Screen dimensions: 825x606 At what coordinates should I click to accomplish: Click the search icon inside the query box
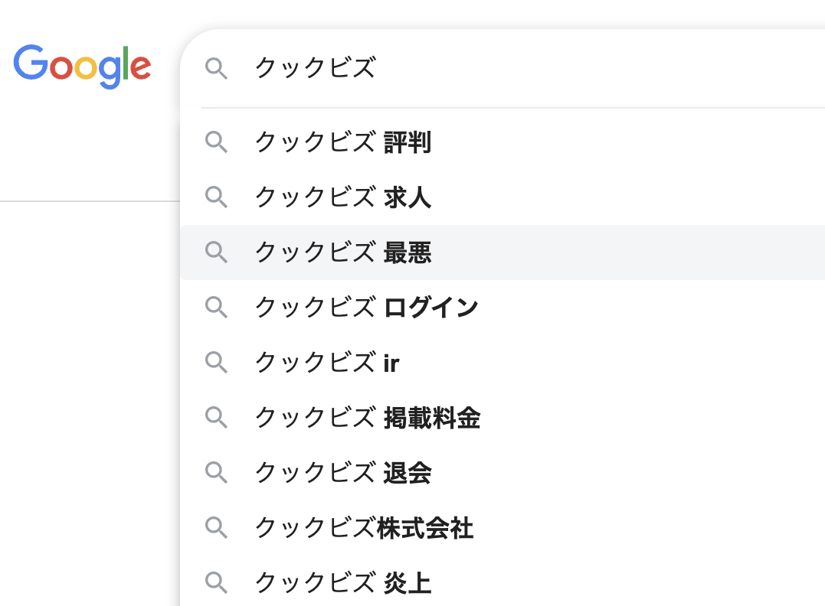click(x=217, y=69)
